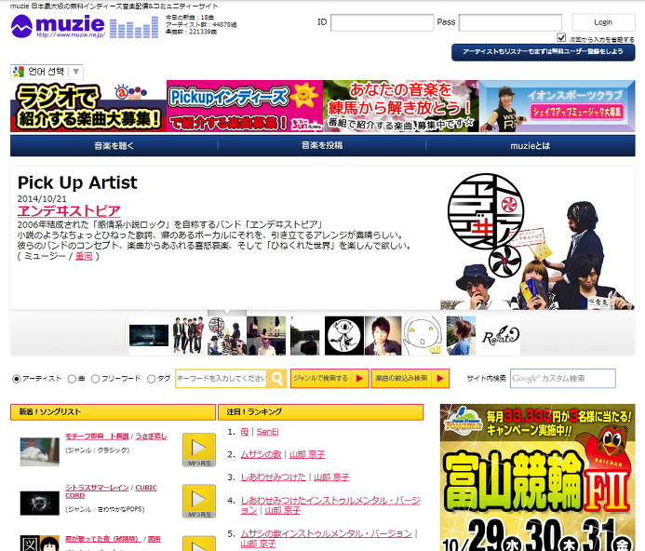The image size is (645, 551).
Task: Open the ラジオで紹介する楽曲大募集 banner
Action: click(x=88, y=106)
